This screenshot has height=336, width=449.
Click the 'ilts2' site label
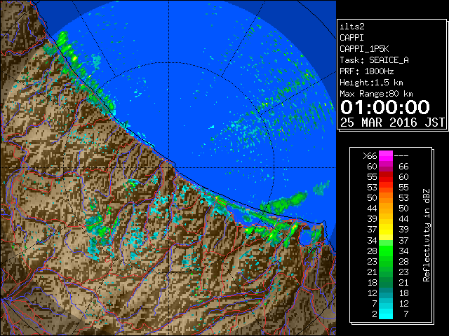pos(352,27)
